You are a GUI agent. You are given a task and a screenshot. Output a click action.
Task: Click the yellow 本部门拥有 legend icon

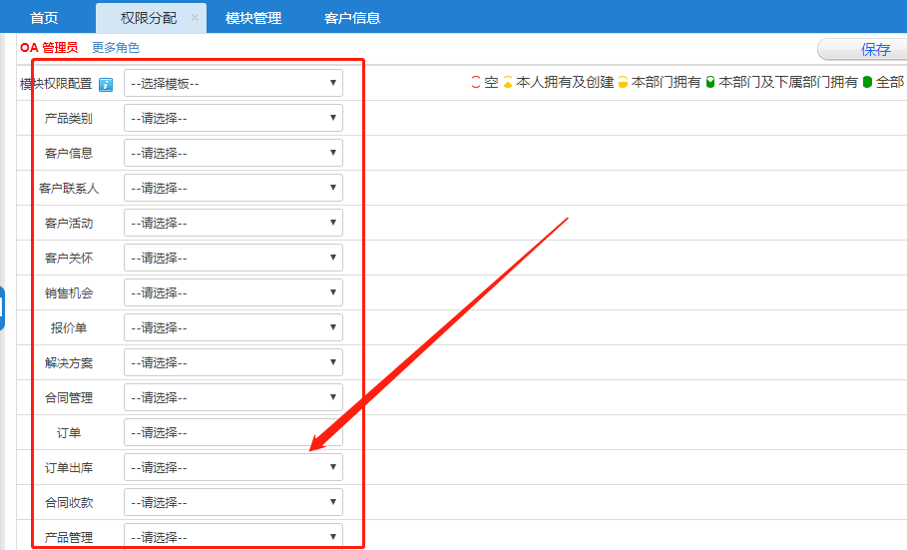pyautogui.click(x=623, y=83)
